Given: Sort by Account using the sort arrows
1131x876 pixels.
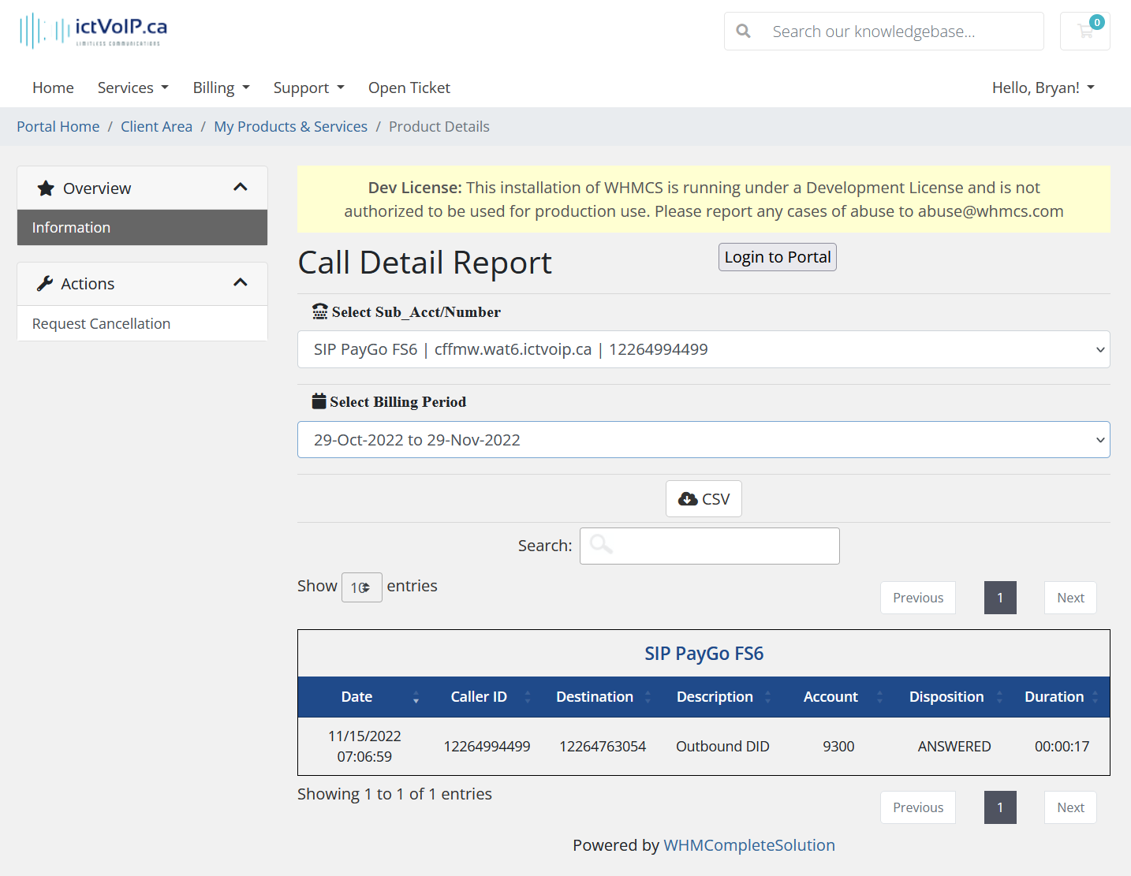Looking at the screenshot, I should [x=879, y=697].
